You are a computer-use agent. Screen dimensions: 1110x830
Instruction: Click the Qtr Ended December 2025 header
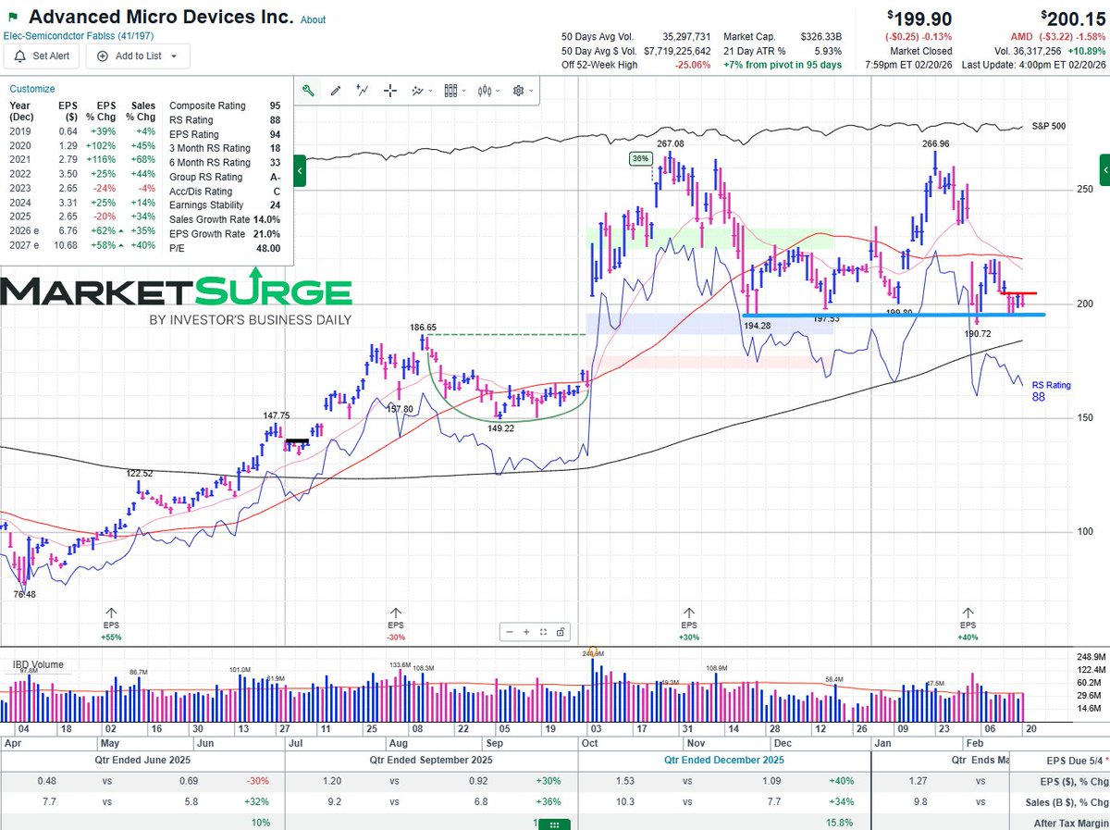coord(724,760)
